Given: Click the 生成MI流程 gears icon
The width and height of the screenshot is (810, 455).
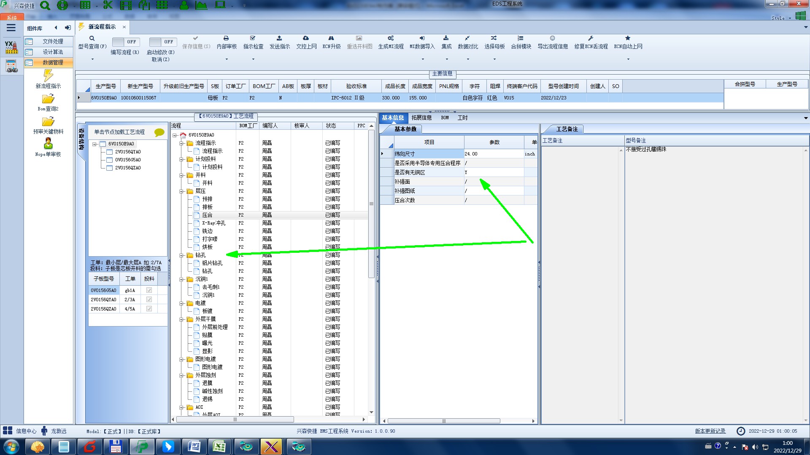Looking at the screenshot, I should [391, 38].
